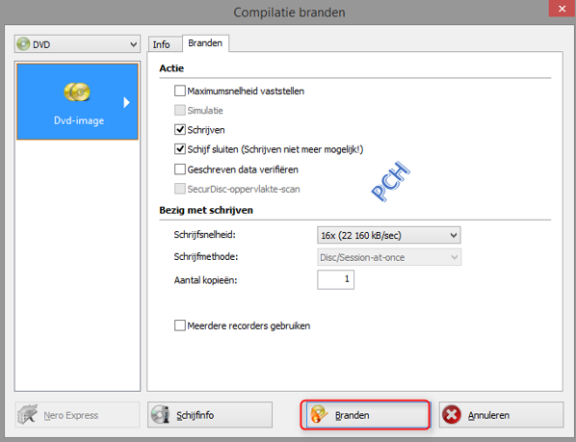Click inside the Aantal kopieën field
This screenshot has width=576, height=442.
click(x=336, y=279)
